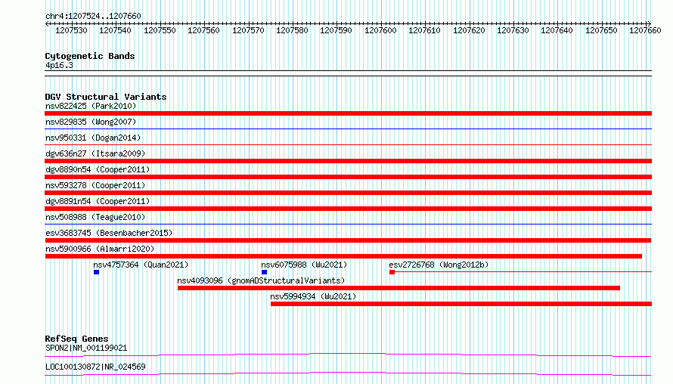The width and height of the screenshot is (673, 384).
Task: Click the red bar under nsv822425 (Park2010)
Action: 348,113
